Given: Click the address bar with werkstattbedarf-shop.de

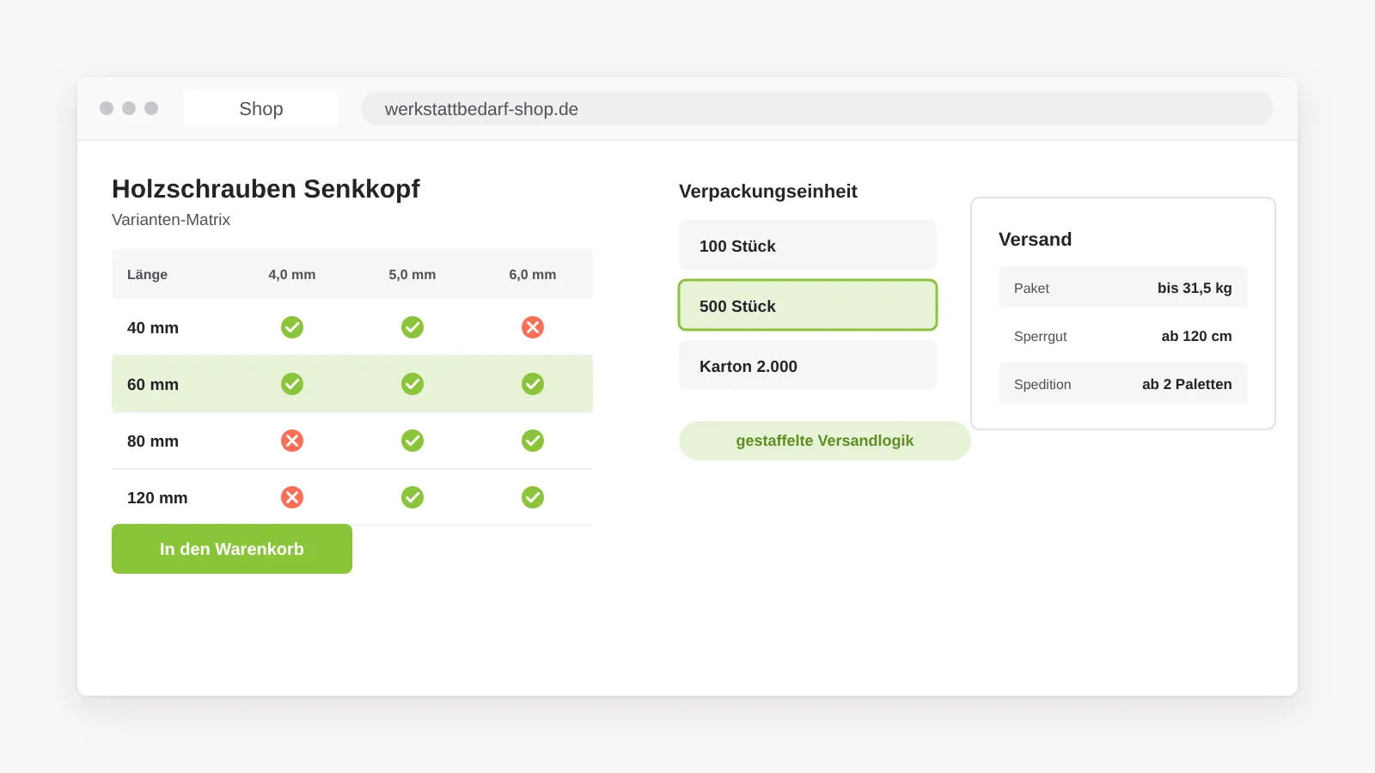Looking at the screenshot, I should [x=816, y=108].
